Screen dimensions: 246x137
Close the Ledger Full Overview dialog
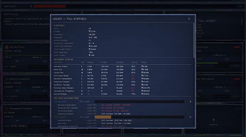coord(189,19)
